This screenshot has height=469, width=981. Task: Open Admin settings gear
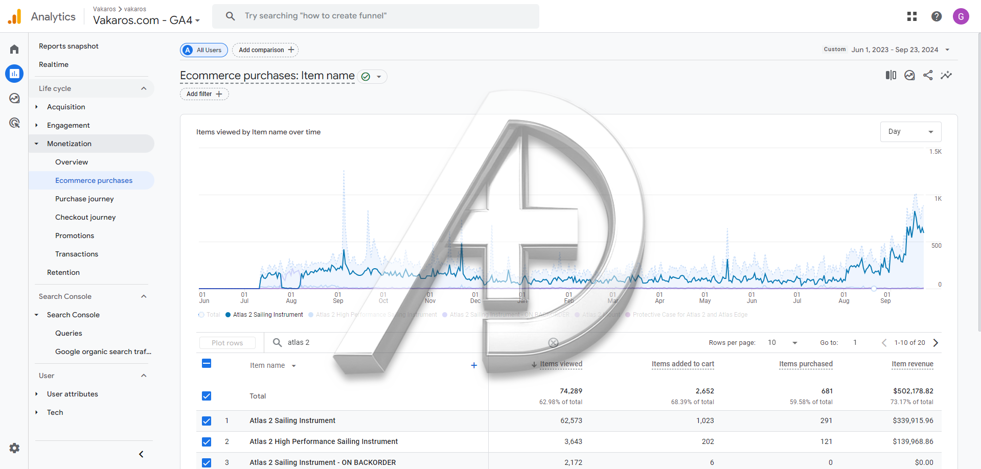point(14,448)
